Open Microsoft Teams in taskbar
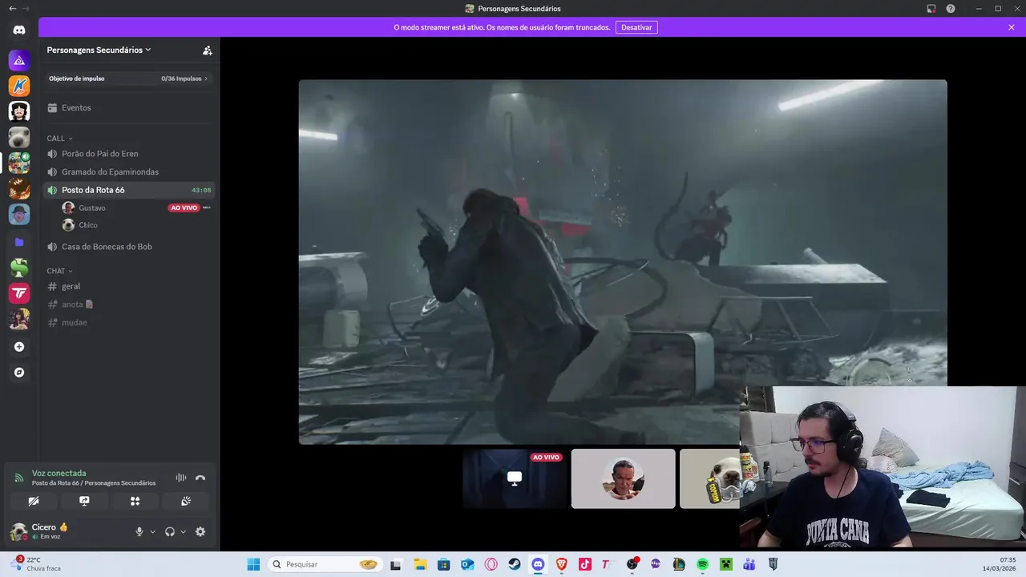The width and height of the screenshot is (1026, 577). [749, 564]
